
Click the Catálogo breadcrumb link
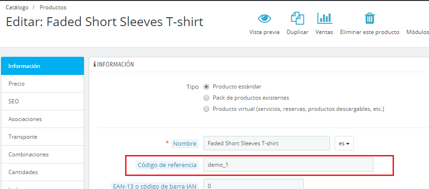click(17, 7)
